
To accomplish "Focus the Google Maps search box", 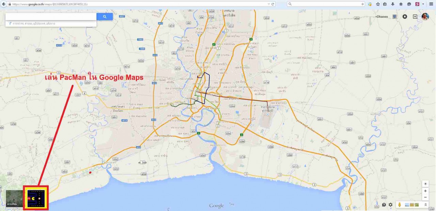I will click(51, 17).
